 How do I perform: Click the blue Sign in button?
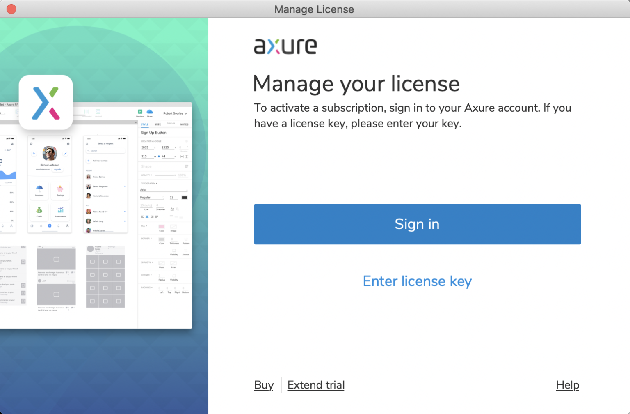[x=417, y=224]
